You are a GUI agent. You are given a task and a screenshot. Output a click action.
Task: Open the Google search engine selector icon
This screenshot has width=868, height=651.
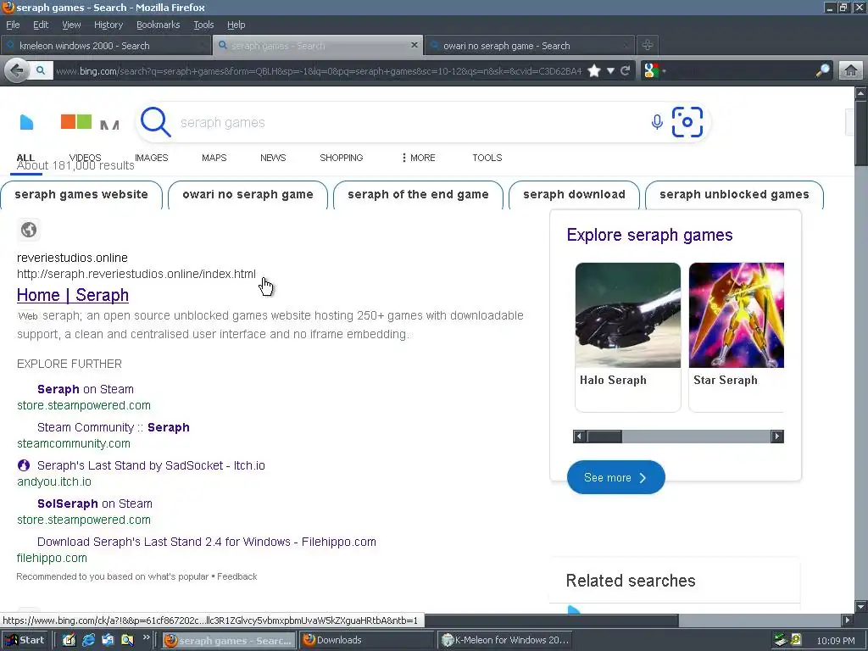(x=652, y=71)
